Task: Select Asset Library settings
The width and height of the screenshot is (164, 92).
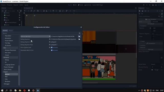Action: [7, 70]
